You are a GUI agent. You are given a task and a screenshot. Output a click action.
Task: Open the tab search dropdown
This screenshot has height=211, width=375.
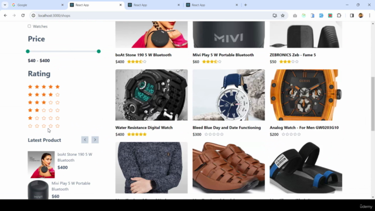[5, 5]
